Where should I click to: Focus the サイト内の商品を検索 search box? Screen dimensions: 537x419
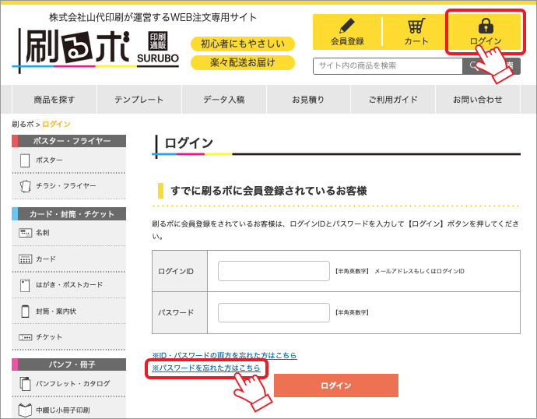388,65
